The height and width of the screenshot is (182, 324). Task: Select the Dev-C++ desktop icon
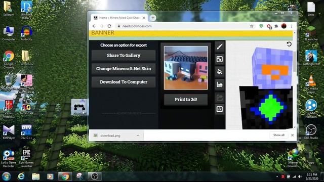pos(26,132)
